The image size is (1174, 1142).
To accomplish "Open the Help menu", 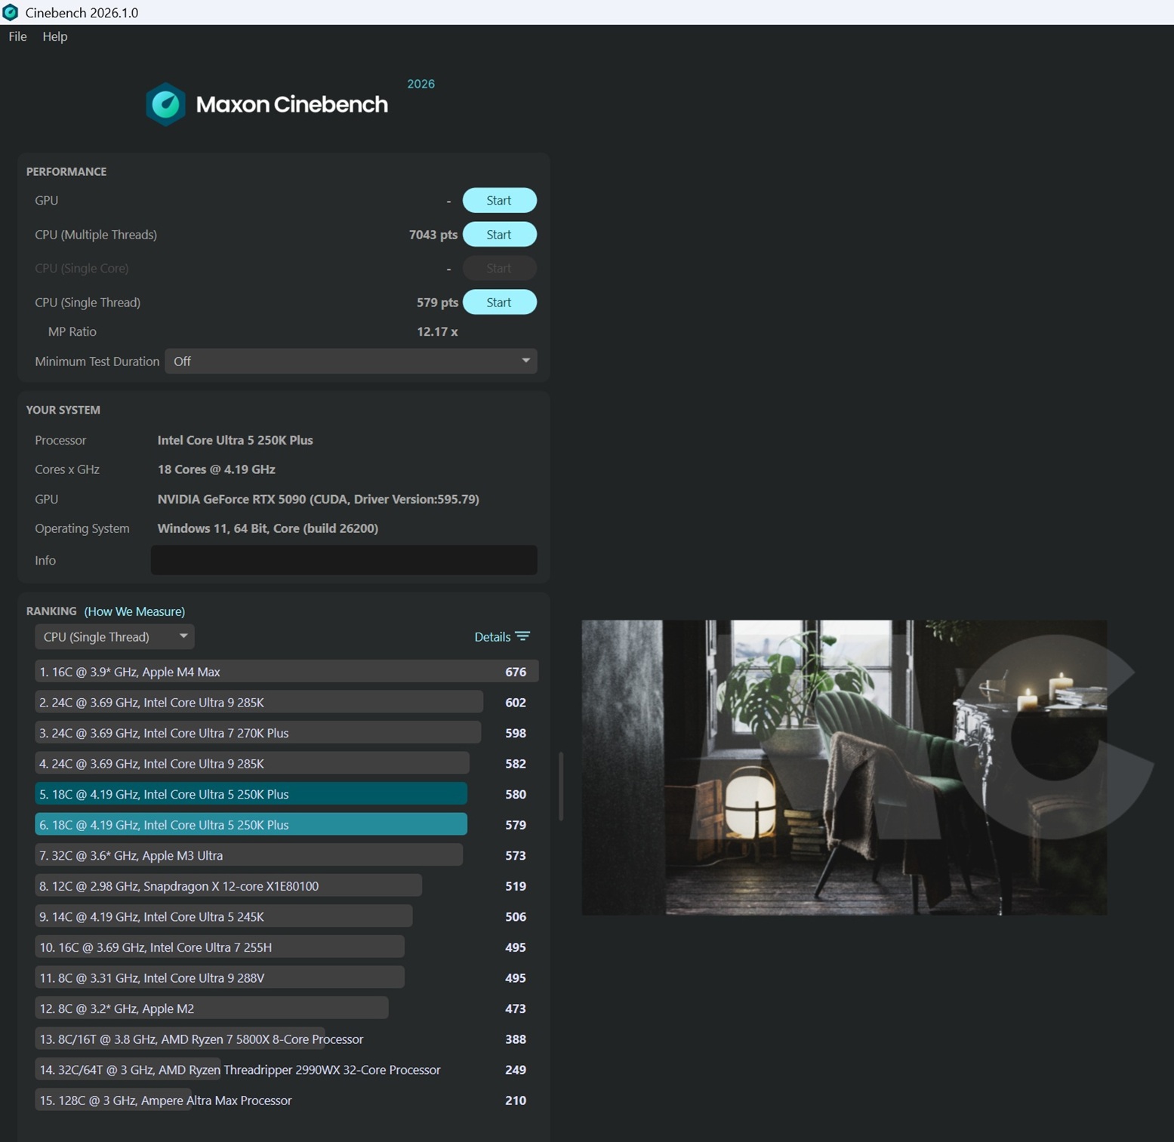I will point(54,36).
